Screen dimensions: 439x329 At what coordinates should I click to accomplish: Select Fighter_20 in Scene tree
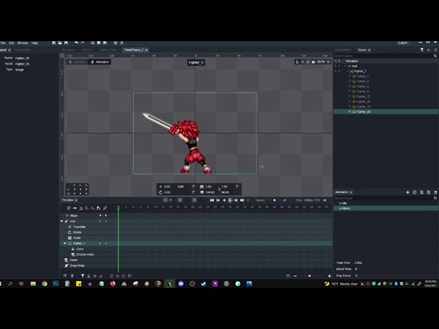pyautogui.click(x=385, y=112)
